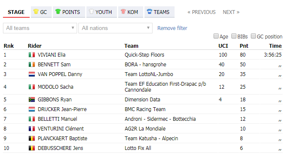The height and width of the screenshot is (155, 286).
Task: Click the Remove filter link
Action: (x=172, y=28)
